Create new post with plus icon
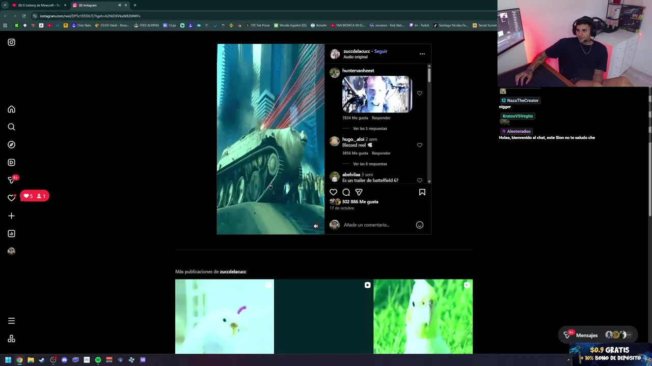Screen dimensions: 652x366 pos(11,216)
